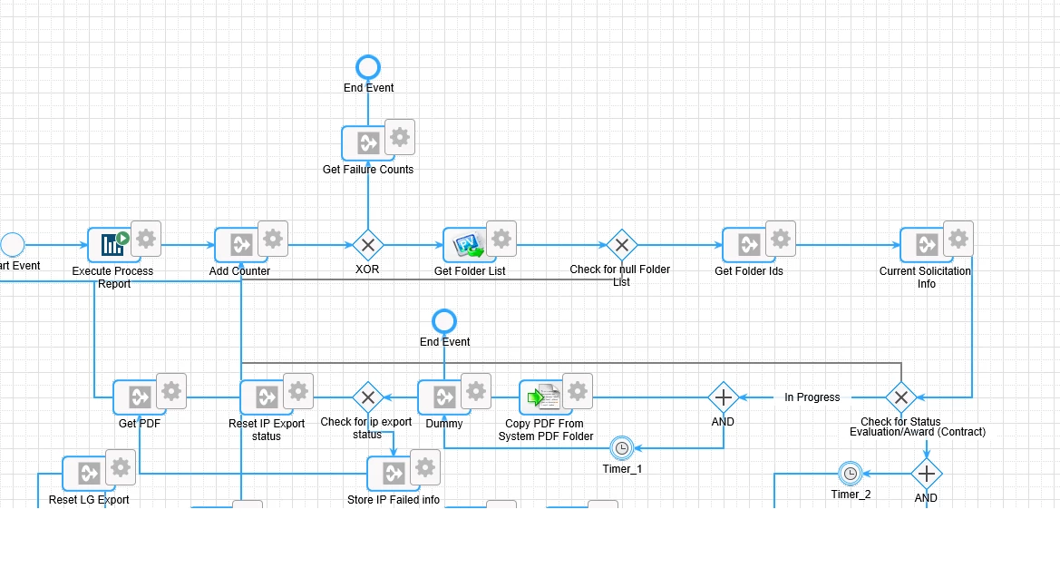Click the Execute Process Report label text
Screen dimensions: 1060x588
point(113,278)
